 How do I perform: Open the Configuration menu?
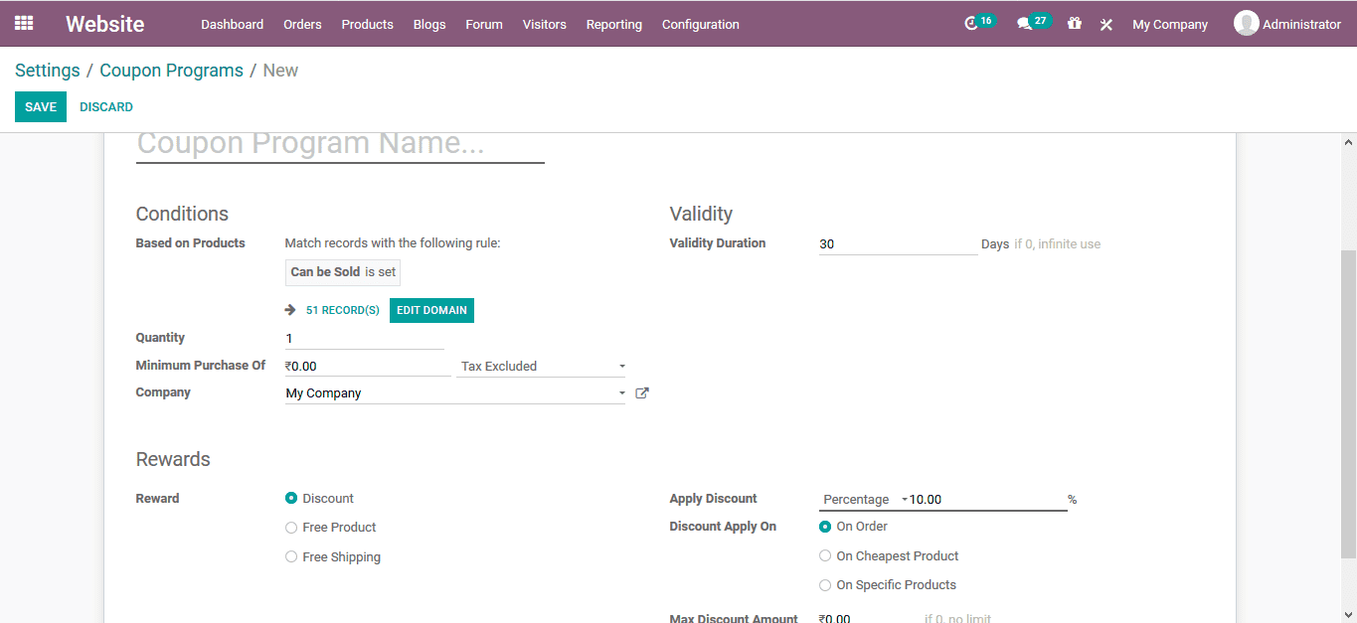click(700, 24)
